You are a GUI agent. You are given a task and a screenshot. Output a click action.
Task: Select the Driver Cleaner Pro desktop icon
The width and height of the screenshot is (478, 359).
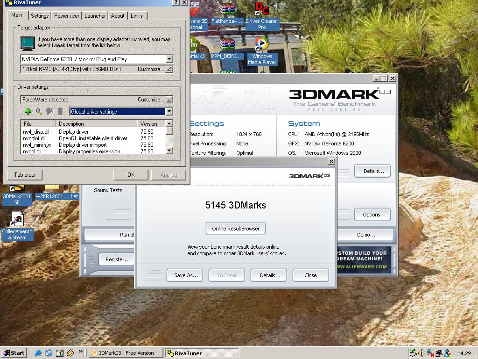click(x=262, y=16)
